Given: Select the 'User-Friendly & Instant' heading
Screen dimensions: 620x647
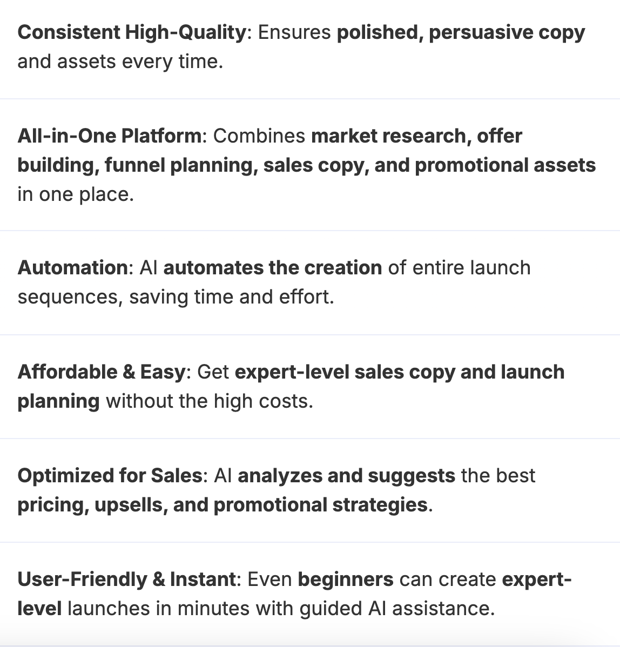Looking at the screenshot, I should pyautogui.click(x=126, y=579).
